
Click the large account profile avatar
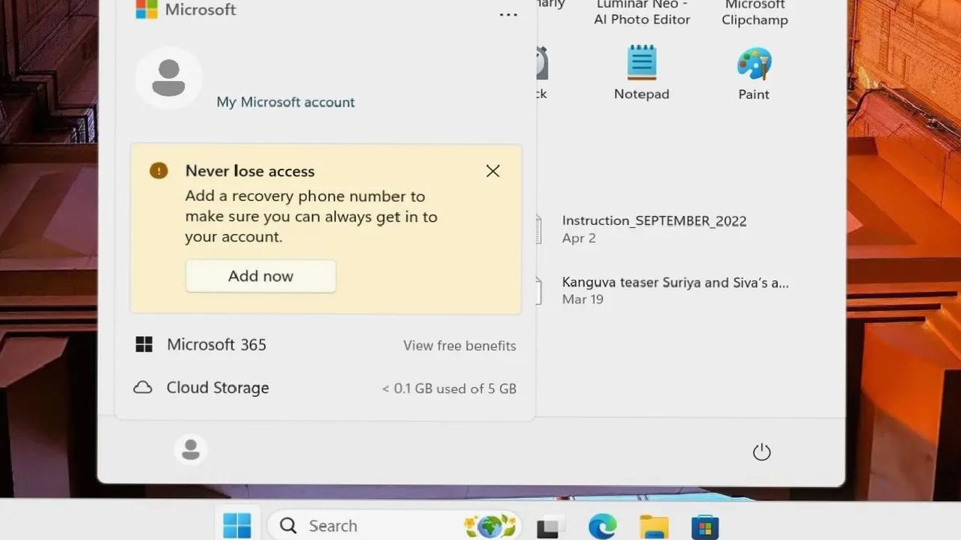point(168,78)
